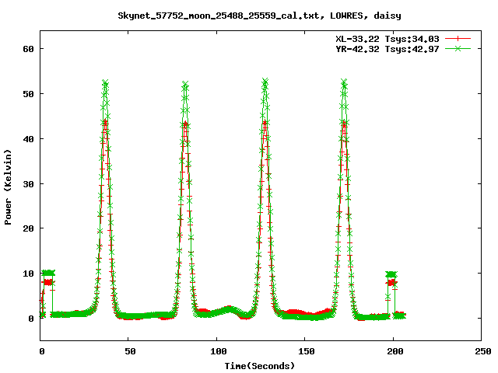This screenshot has height=373, width=498.
Task: Click the top of the first peak
Action: 105,82
